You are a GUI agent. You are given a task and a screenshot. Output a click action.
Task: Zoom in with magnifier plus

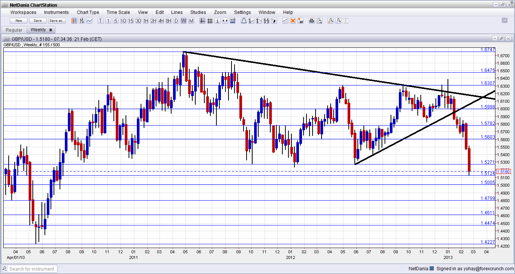pos(331,21)
